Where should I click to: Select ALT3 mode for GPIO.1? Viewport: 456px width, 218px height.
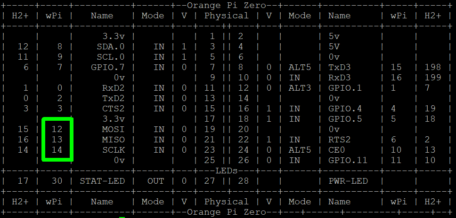(300, 88)
